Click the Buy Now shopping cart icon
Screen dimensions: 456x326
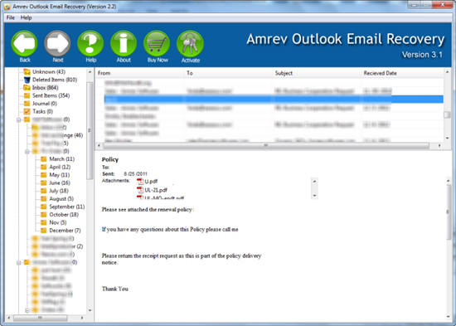tap(157, 44)
